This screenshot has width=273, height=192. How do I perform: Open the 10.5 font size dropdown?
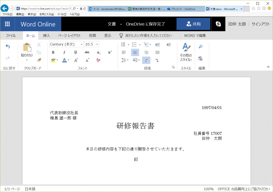97,45
